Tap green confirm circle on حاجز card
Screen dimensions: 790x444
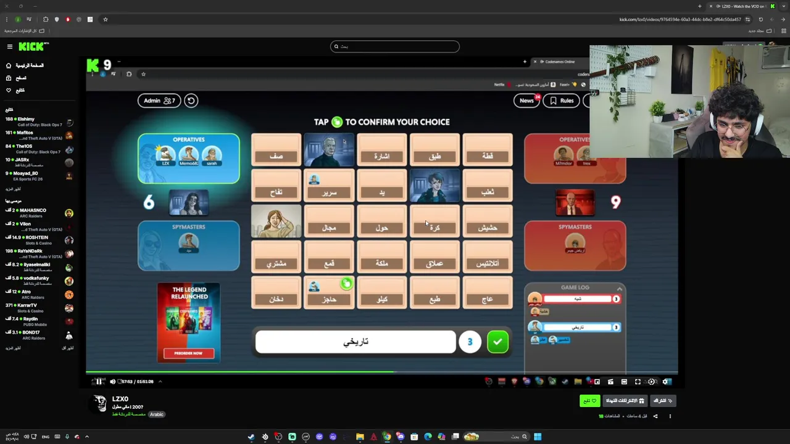point(346,284)
